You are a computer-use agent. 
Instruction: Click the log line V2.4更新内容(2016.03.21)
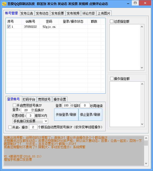point(23,156)
